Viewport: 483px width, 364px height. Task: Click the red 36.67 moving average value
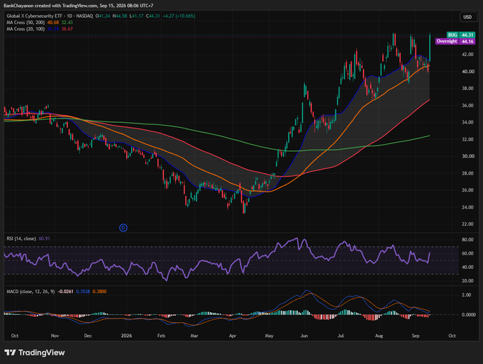pyautogui.click(x=67, y=29)
